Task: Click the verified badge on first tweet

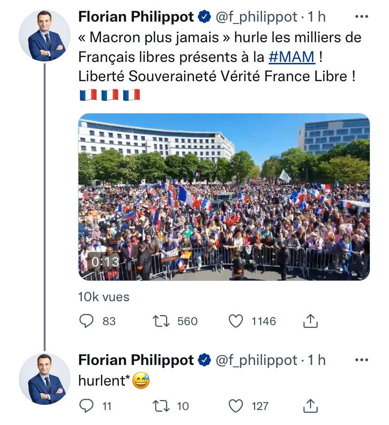Action: point(204,17)
